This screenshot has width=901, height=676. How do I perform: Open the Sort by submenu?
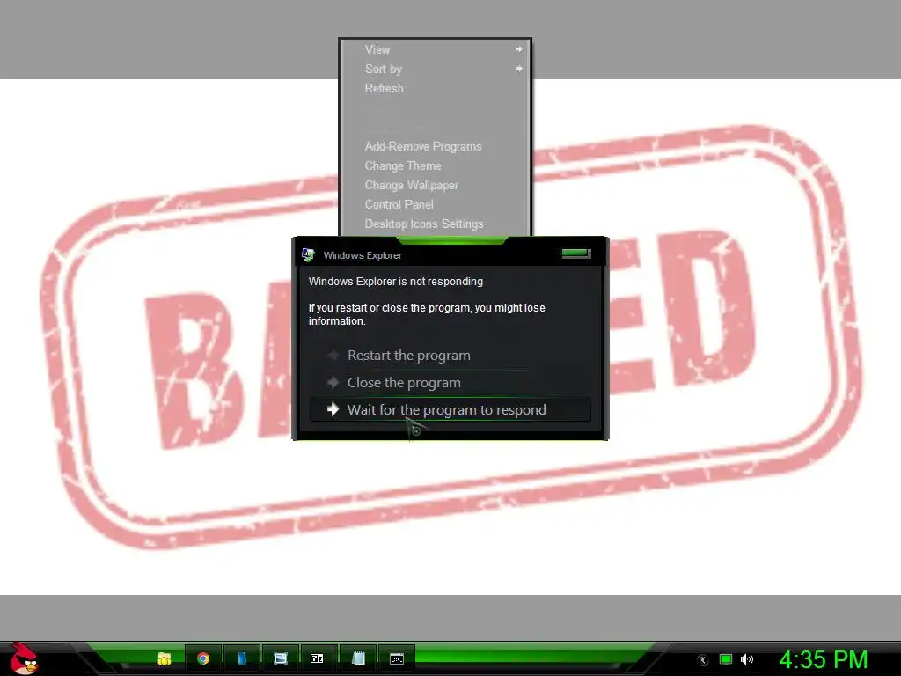point(435,69)
